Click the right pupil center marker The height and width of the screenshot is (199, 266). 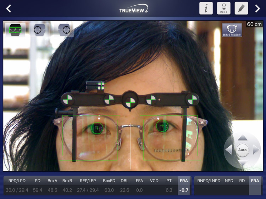pos(97,128)
